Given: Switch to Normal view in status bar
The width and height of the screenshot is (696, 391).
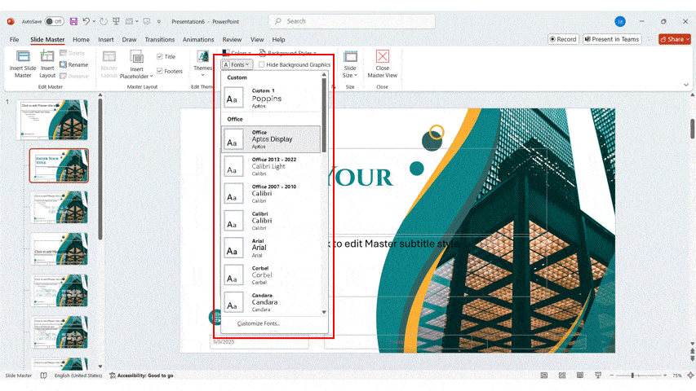Looking at the screenshot, I should [543, 376].
